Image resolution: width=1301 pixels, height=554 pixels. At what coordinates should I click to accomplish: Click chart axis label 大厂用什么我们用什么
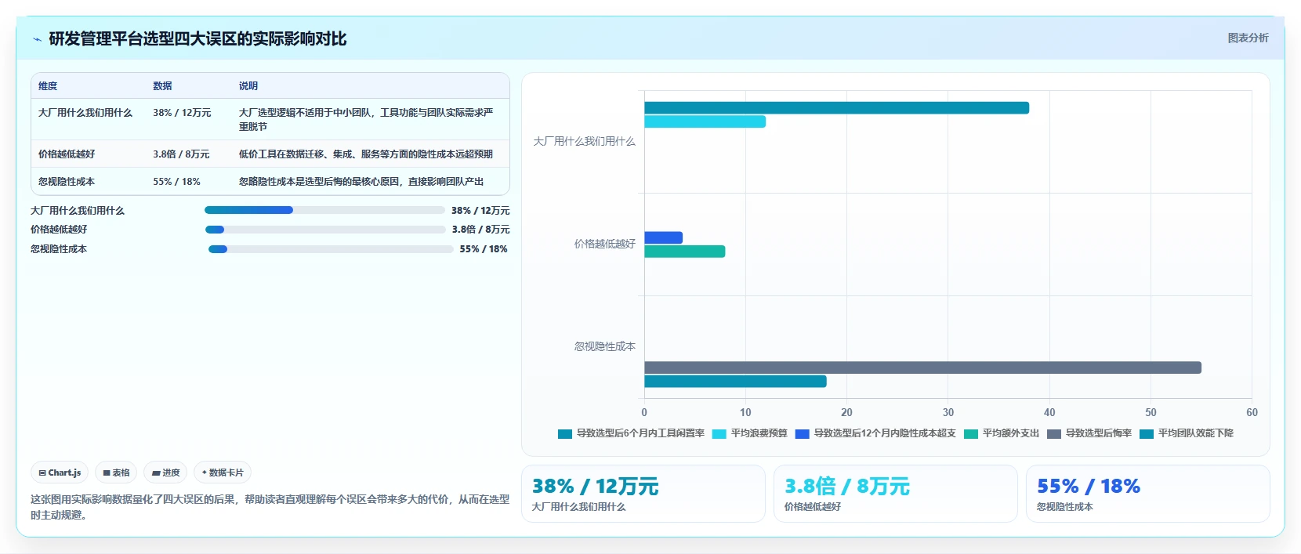point(585,141)
